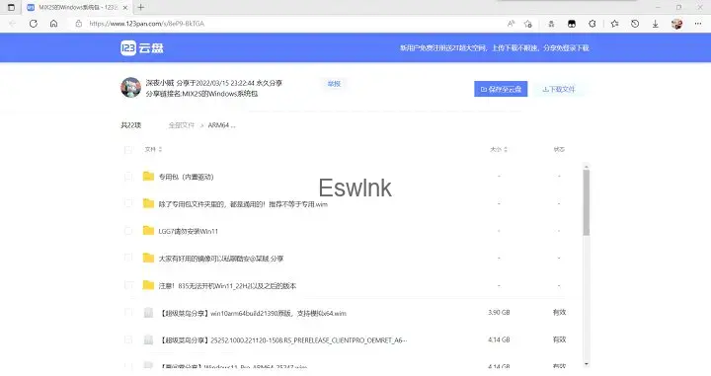Check the box for 除了专用包文件夹 folder row

[x=127, y=203]
